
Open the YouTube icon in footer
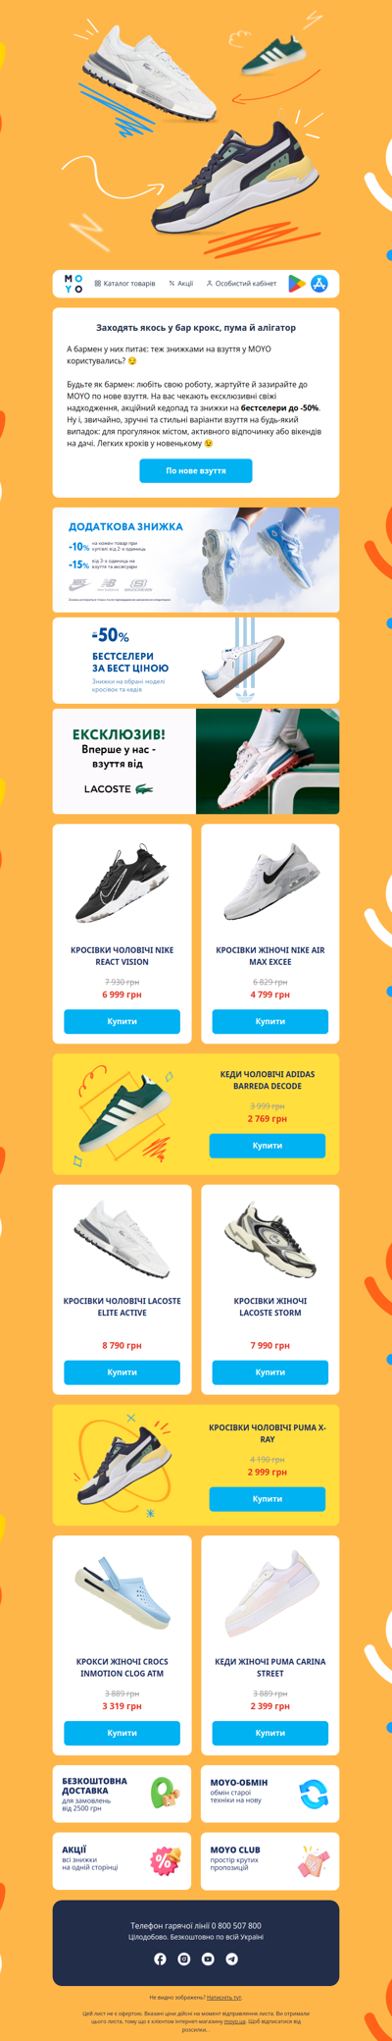tap(208, 1959)
